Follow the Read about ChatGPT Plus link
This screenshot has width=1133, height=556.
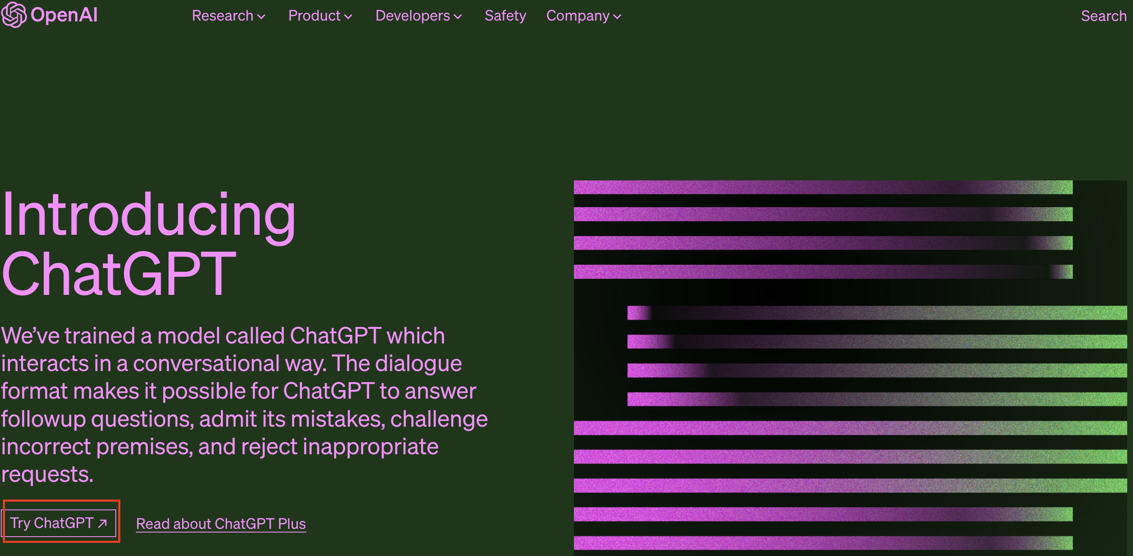tap(221, 524)
